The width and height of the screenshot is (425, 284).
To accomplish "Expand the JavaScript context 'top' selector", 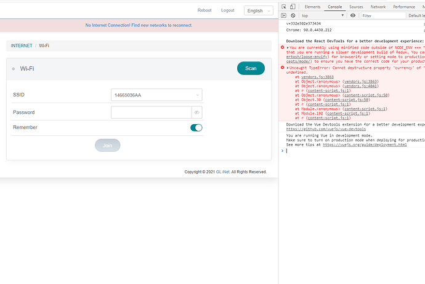I will (x=326, y=15).
